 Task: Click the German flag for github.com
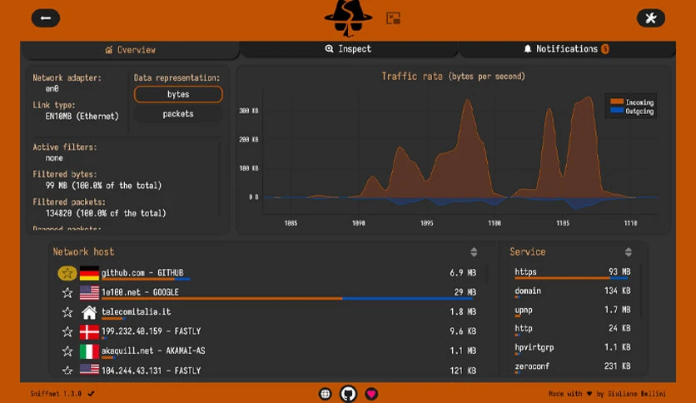click(89, 273)
